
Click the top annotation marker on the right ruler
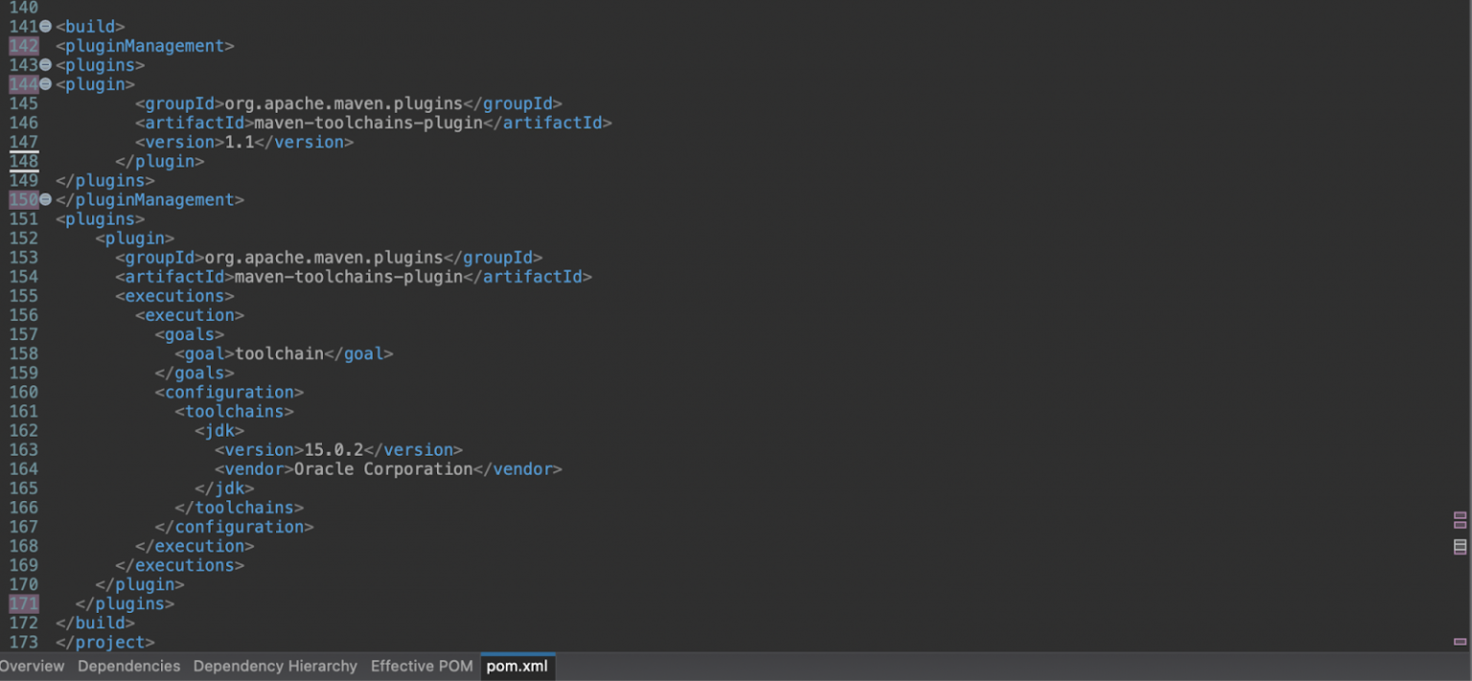coord(1460,515)
